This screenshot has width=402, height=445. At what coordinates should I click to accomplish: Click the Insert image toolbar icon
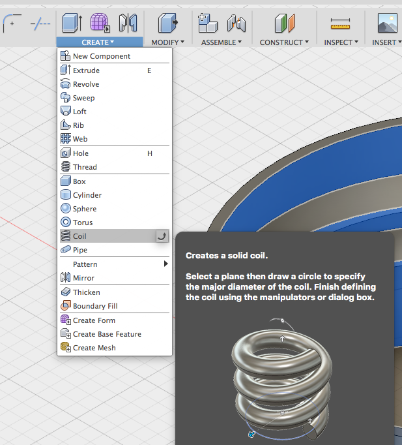click(387, 23)
